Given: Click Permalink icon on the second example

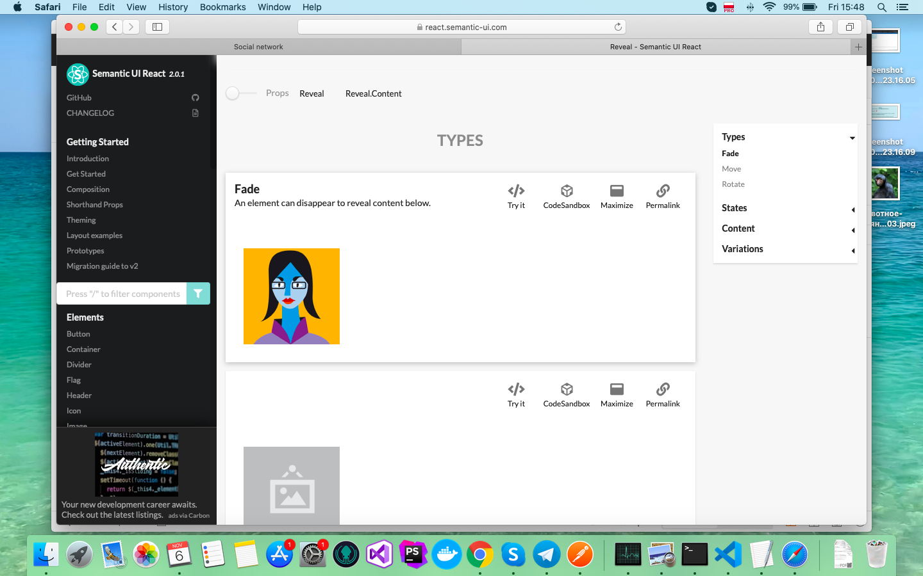Looking at the screenshot, I should (x=662, y=389).
